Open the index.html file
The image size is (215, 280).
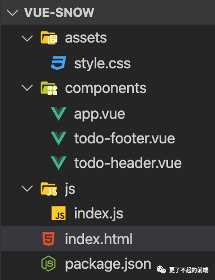[99, 239]
